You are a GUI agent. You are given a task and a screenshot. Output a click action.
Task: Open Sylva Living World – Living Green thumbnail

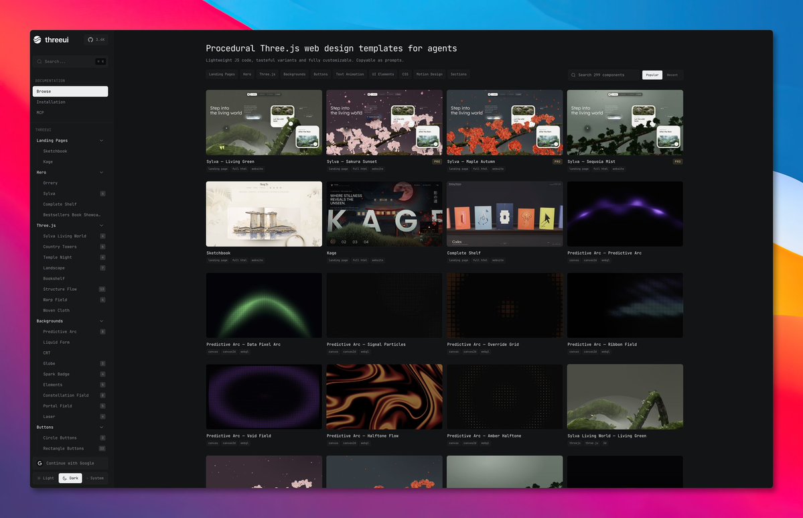click(625, 397)
